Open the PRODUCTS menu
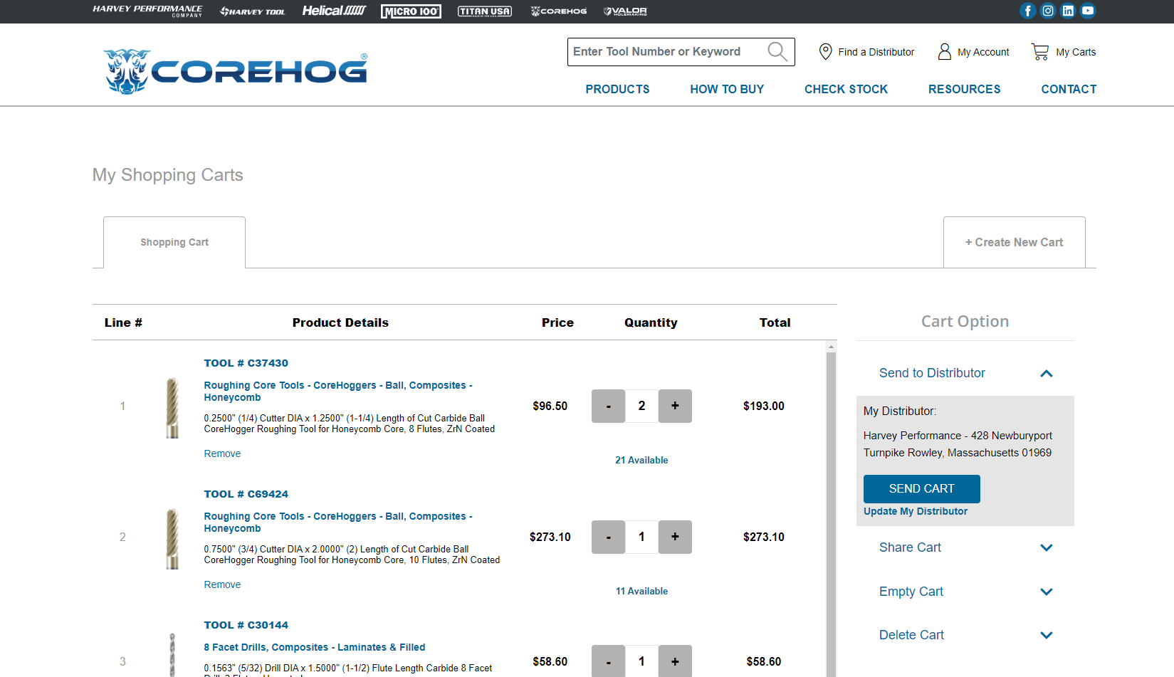Image resolution: width=1174 pixels, height=677 pixels. pyautogui.click(x=617, y=89)
